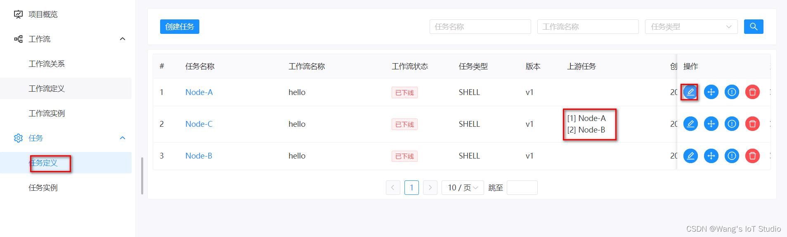Click the 任务名称 search input field
The height and width of the screenshot is (237, 787).
point(480,27)
